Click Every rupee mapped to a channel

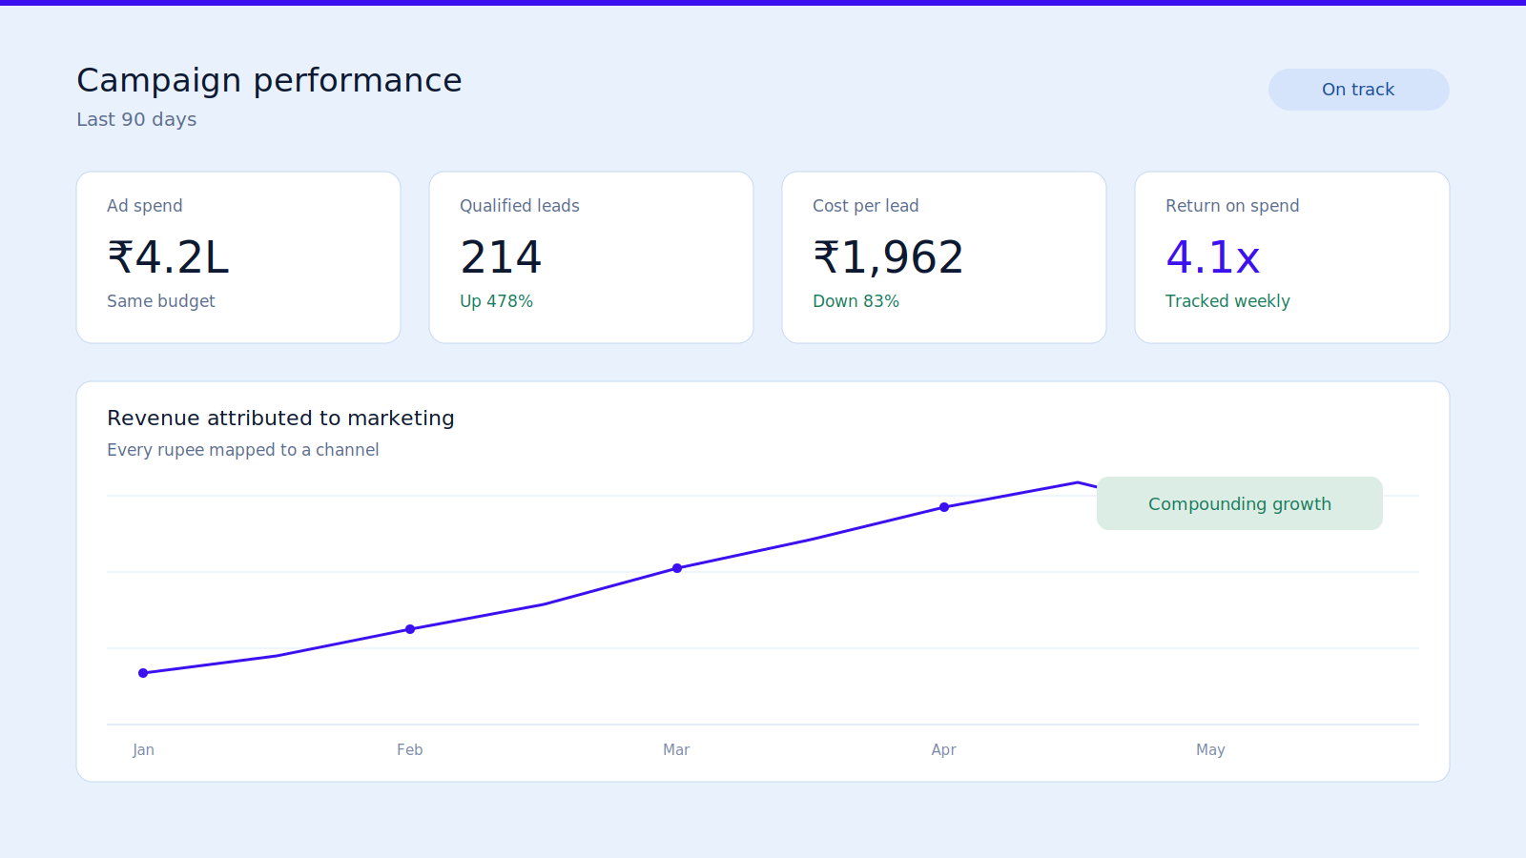tap(242, 450)
